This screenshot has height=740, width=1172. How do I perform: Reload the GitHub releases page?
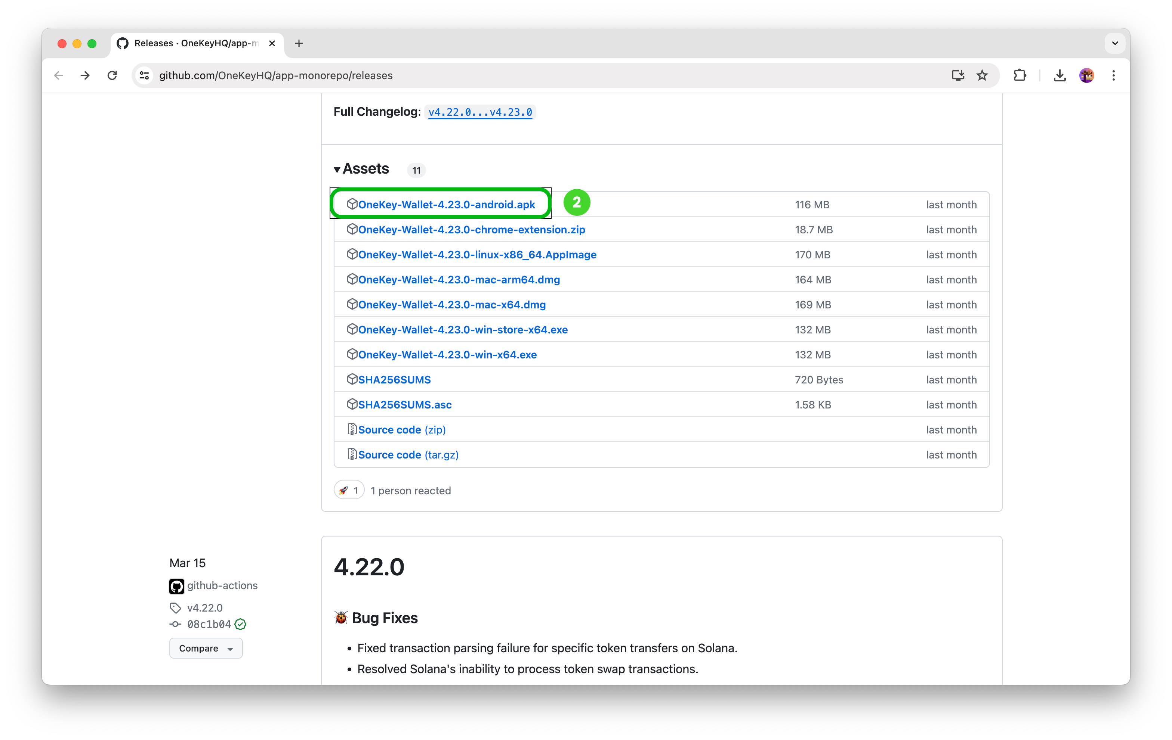click(112, 75)
